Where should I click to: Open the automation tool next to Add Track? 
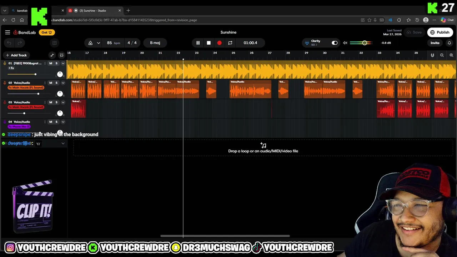(x=52, y=55)
